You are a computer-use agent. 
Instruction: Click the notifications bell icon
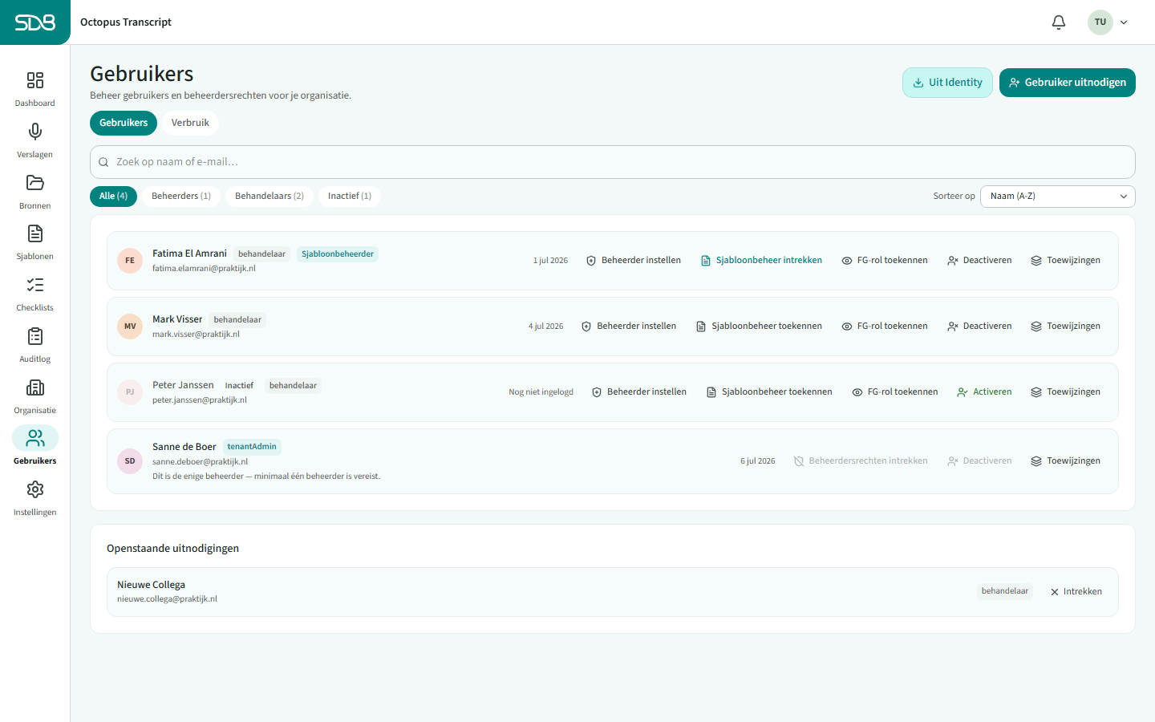[1059, 22]
